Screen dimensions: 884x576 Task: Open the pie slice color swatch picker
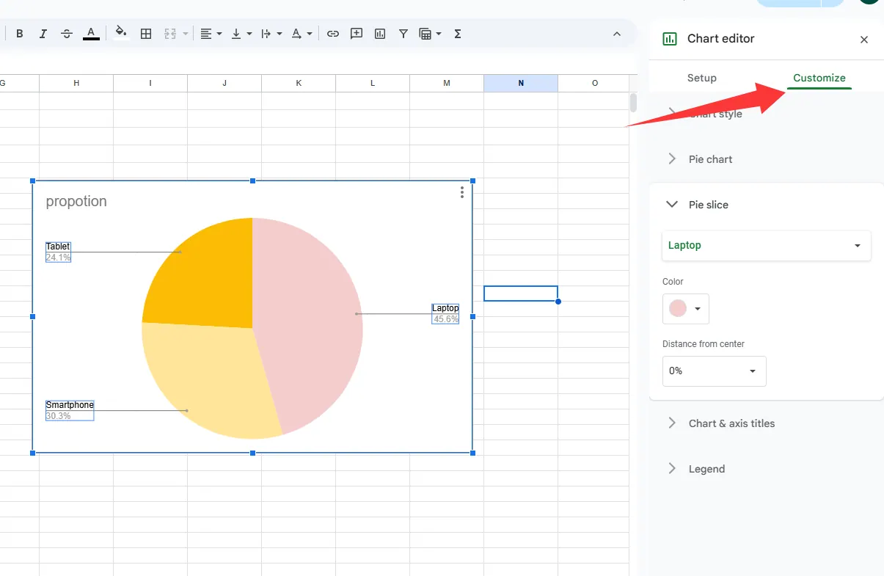tap(685, 309)
